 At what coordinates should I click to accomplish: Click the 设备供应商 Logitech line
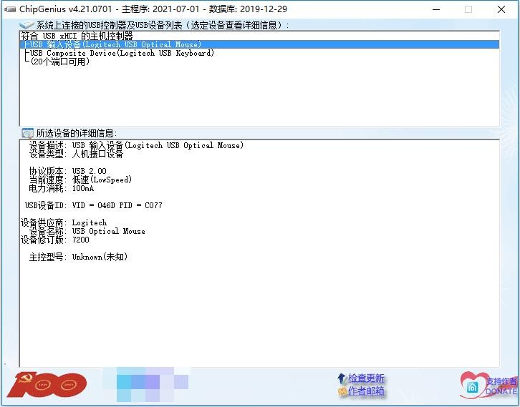pos(64,222)
